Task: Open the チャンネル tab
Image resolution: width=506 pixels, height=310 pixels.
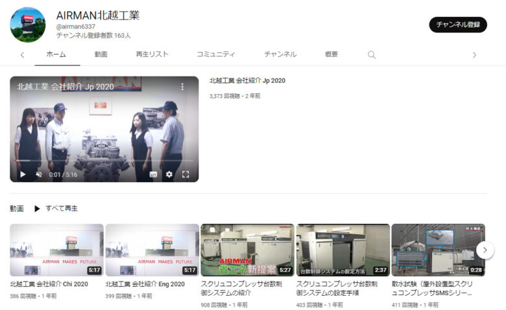Action: coord(280,54)
